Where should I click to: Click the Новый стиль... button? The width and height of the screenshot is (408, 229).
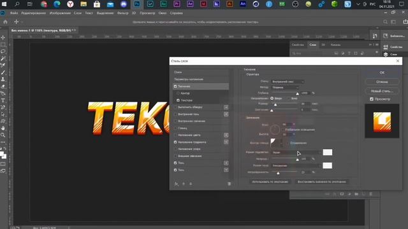click(382, 91)
